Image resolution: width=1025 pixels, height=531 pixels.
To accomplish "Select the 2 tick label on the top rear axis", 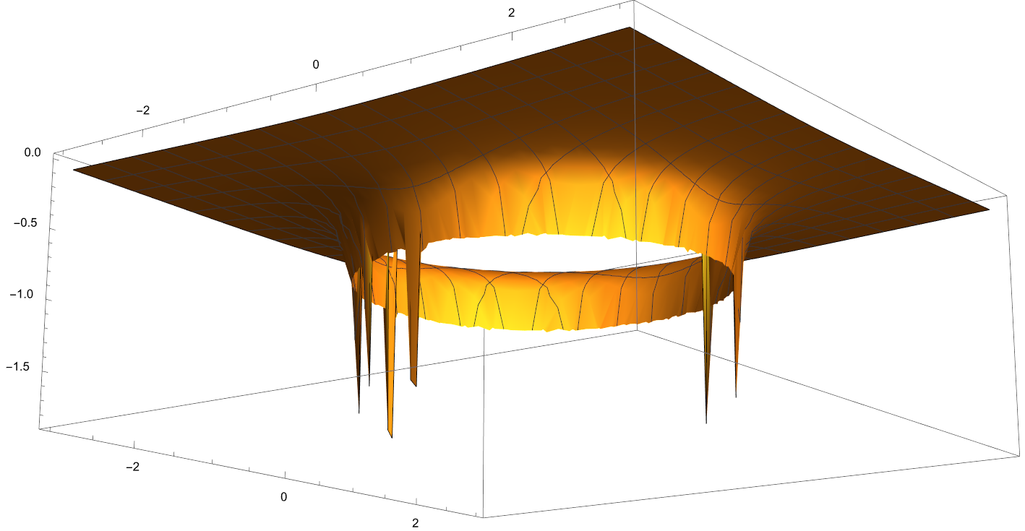I will click(511, 12).
